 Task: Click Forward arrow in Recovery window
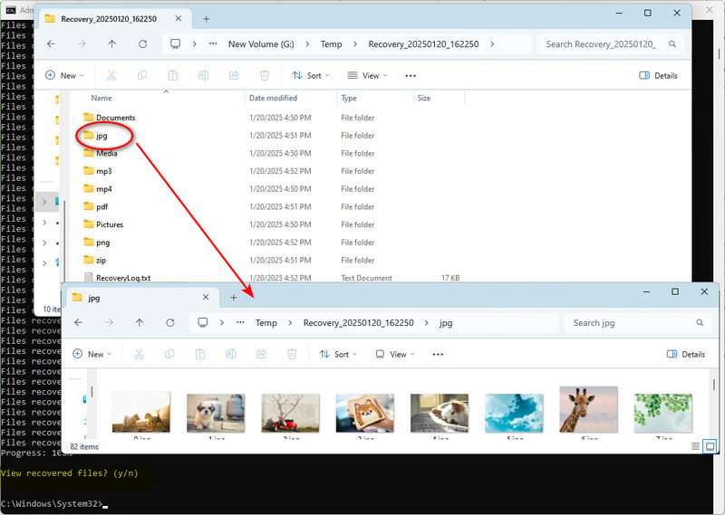point(82,43)
